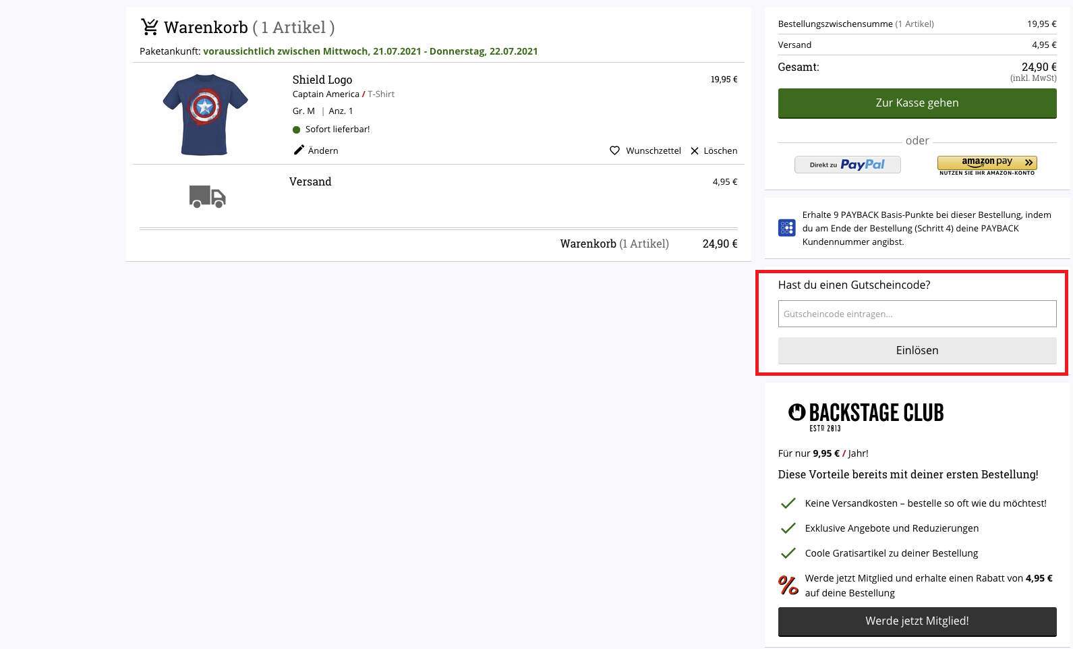Click the shopping cart icon beside Warenkorb
This screenshot has height=649, width=1073.
pos(149,27)
